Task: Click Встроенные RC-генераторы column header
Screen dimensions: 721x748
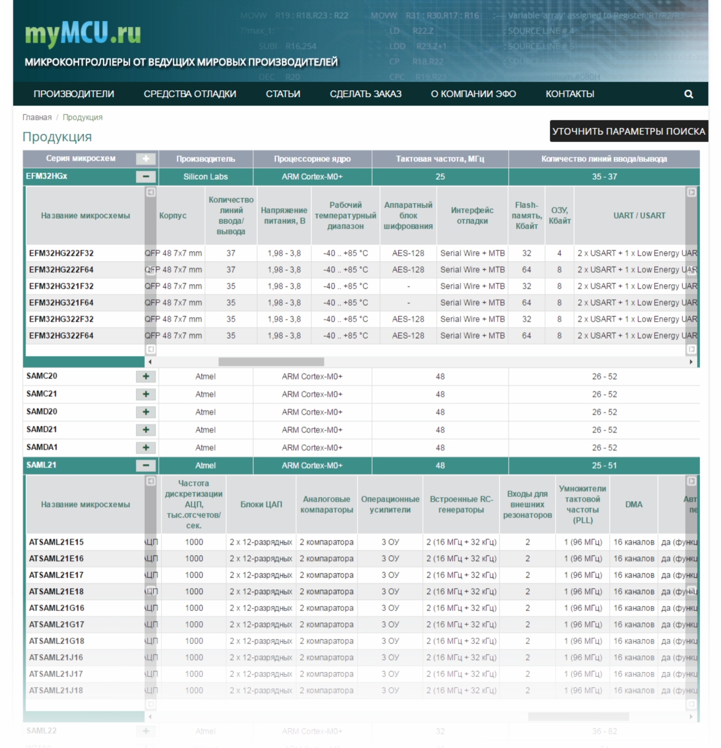Action: click(461, 504)
